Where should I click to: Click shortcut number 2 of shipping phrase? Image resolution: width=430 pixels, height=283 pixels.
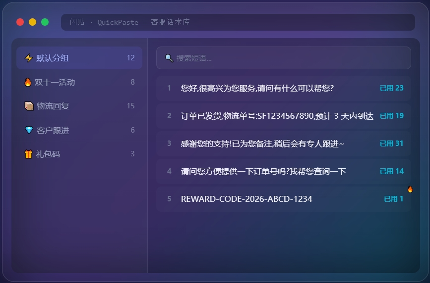coord(169,115)
